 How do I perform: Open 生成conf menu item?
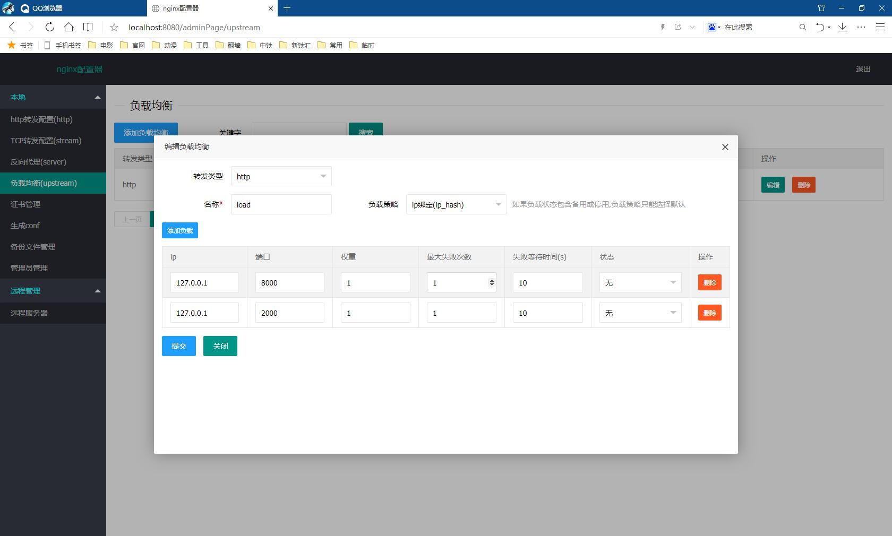pyautogui.click(x=53, y=226)
